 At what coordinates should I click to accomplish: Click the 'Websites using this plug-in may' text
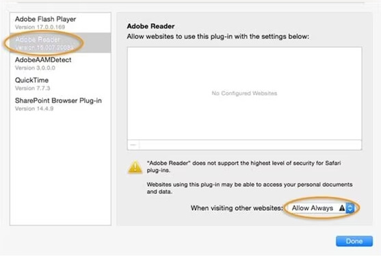point(250,188)
